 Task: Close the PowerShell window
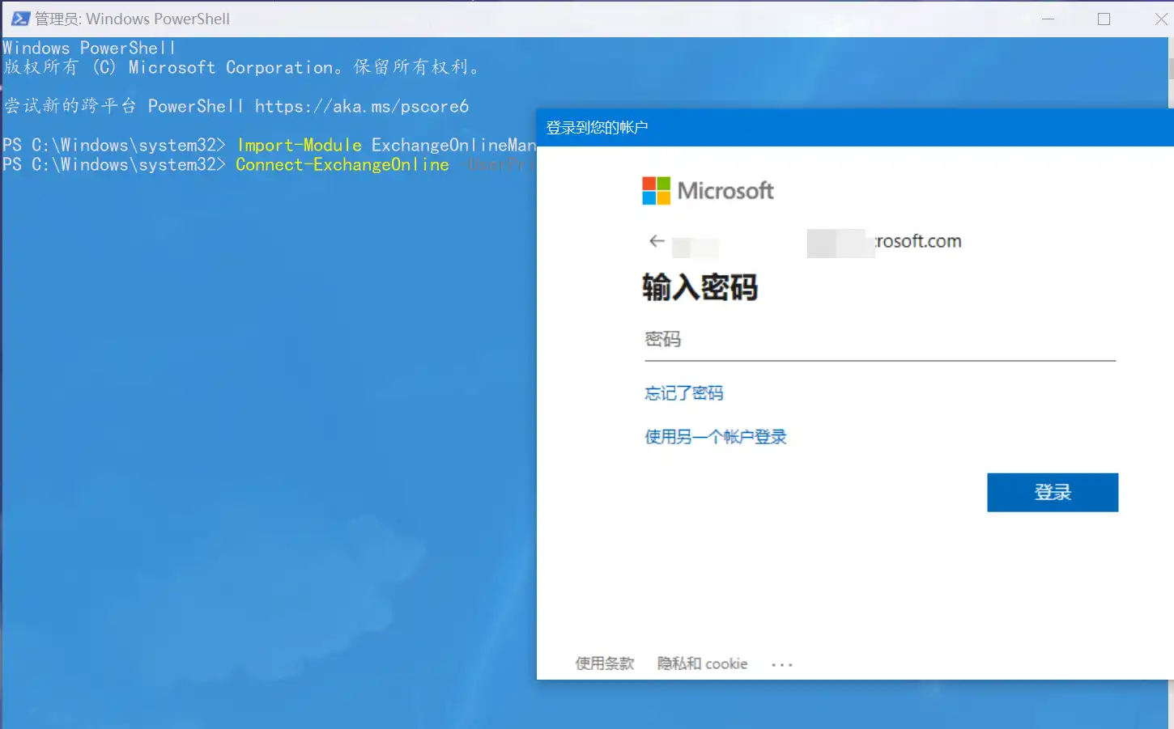[1160, 19]
